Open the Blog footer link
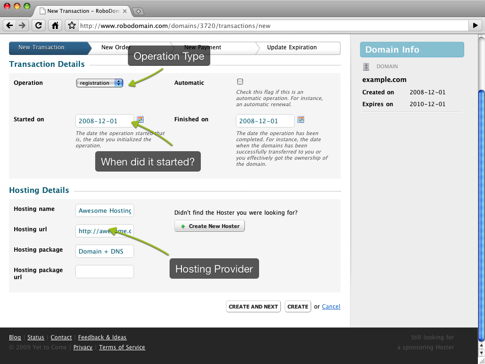 pyautogui.click(x=15, y=337)
